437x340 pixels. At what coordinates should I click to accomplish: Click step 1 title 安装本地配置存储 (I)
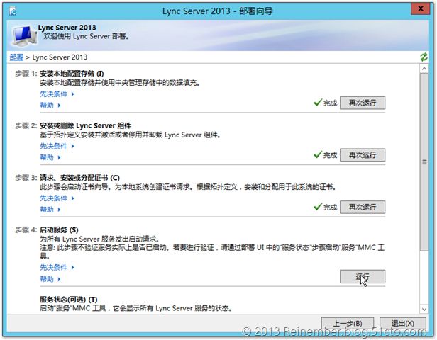click(72, 74)
